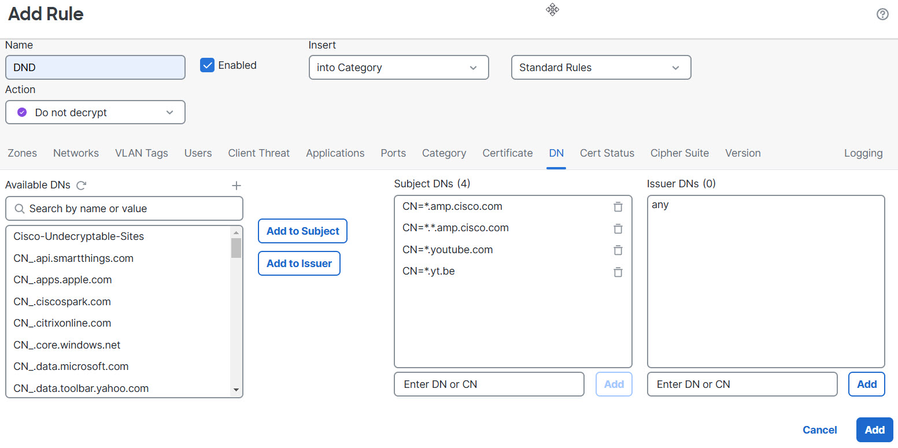Cancel the Add Rule dialog
The height and width of the screenshot is (448, 898).
click(x=819, y=430)
